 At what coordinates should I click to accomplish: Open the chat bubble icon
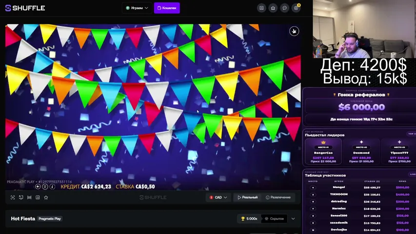point(285,8)
